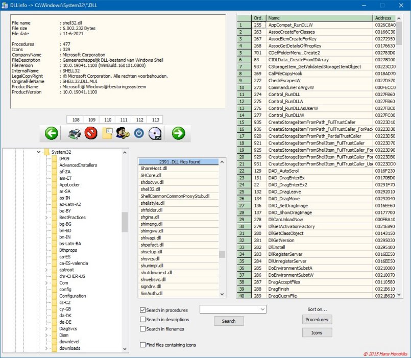Expand the Com folder node

click(46, 283)
